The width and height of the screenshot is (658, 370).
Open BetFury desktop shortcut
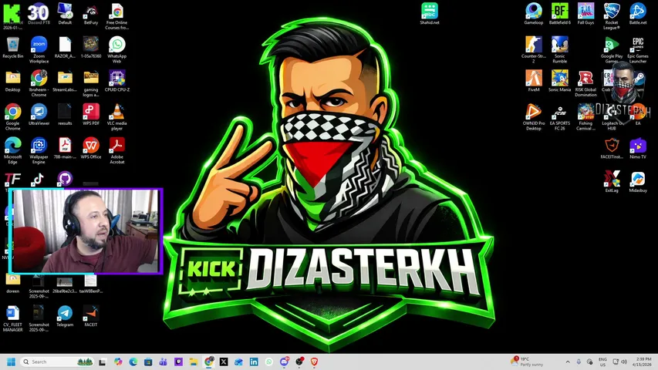[x=91, y=14]
